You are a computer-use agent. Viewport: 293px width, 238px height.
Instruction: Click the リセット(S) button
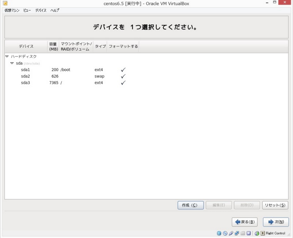[275, 205]
